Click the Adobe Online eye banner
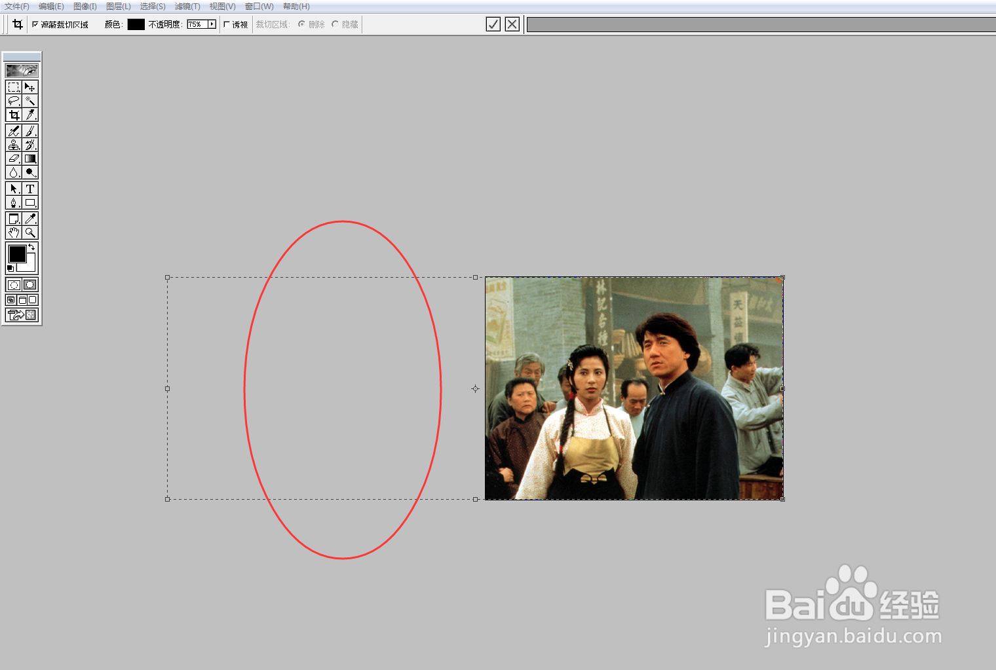Image resolution: width=996 pixels, height=670 pixels. 22,70
